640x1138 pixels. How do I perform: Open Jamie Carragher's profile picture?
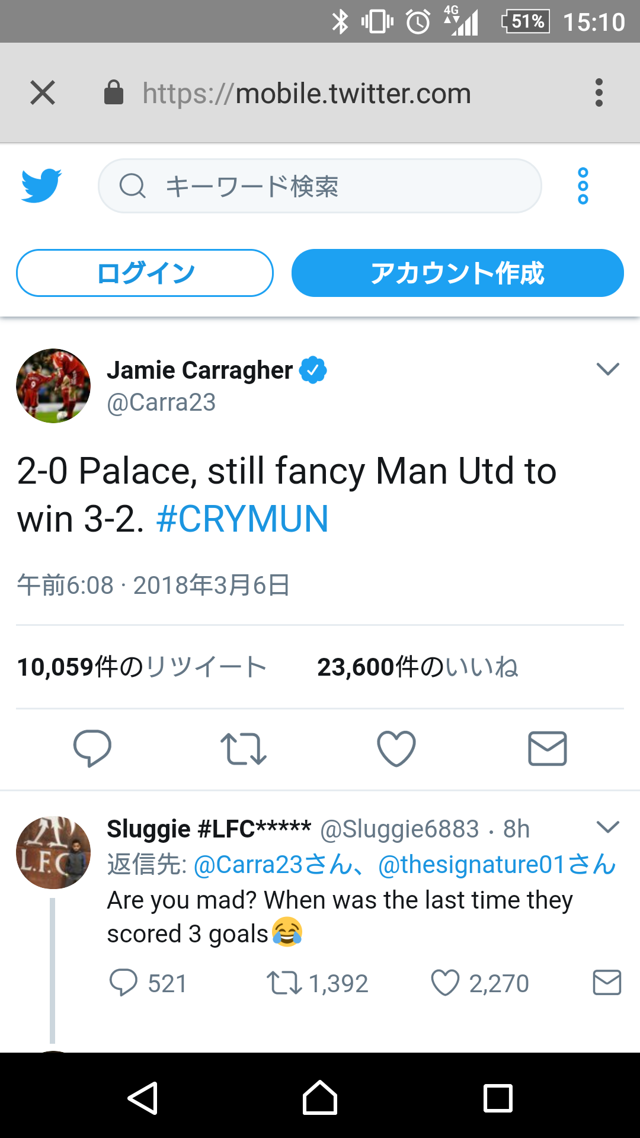[x=53, y=386]
